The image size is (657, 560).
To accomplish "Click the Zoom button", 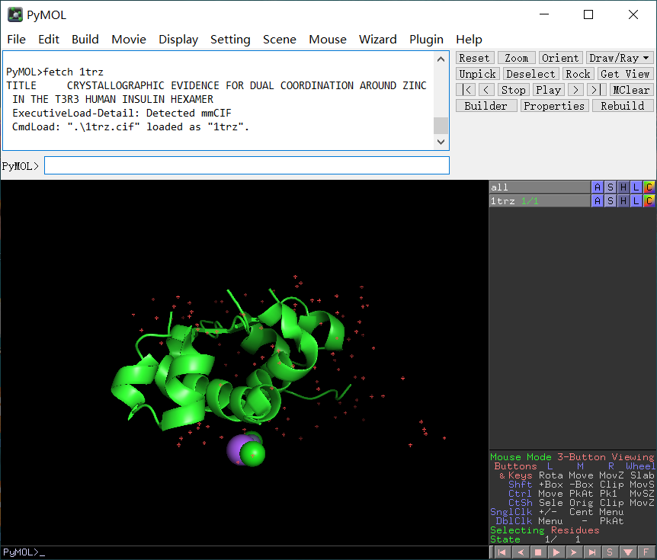I will (516, 58).
